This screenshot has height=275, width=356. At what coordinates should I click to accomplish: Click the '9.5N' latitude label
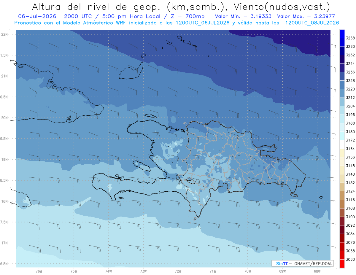[x=4, y=139]
